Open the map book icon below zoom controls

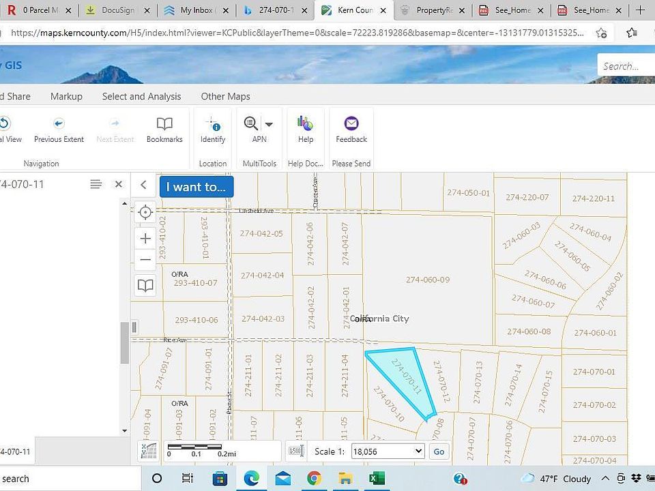point(145,285)
